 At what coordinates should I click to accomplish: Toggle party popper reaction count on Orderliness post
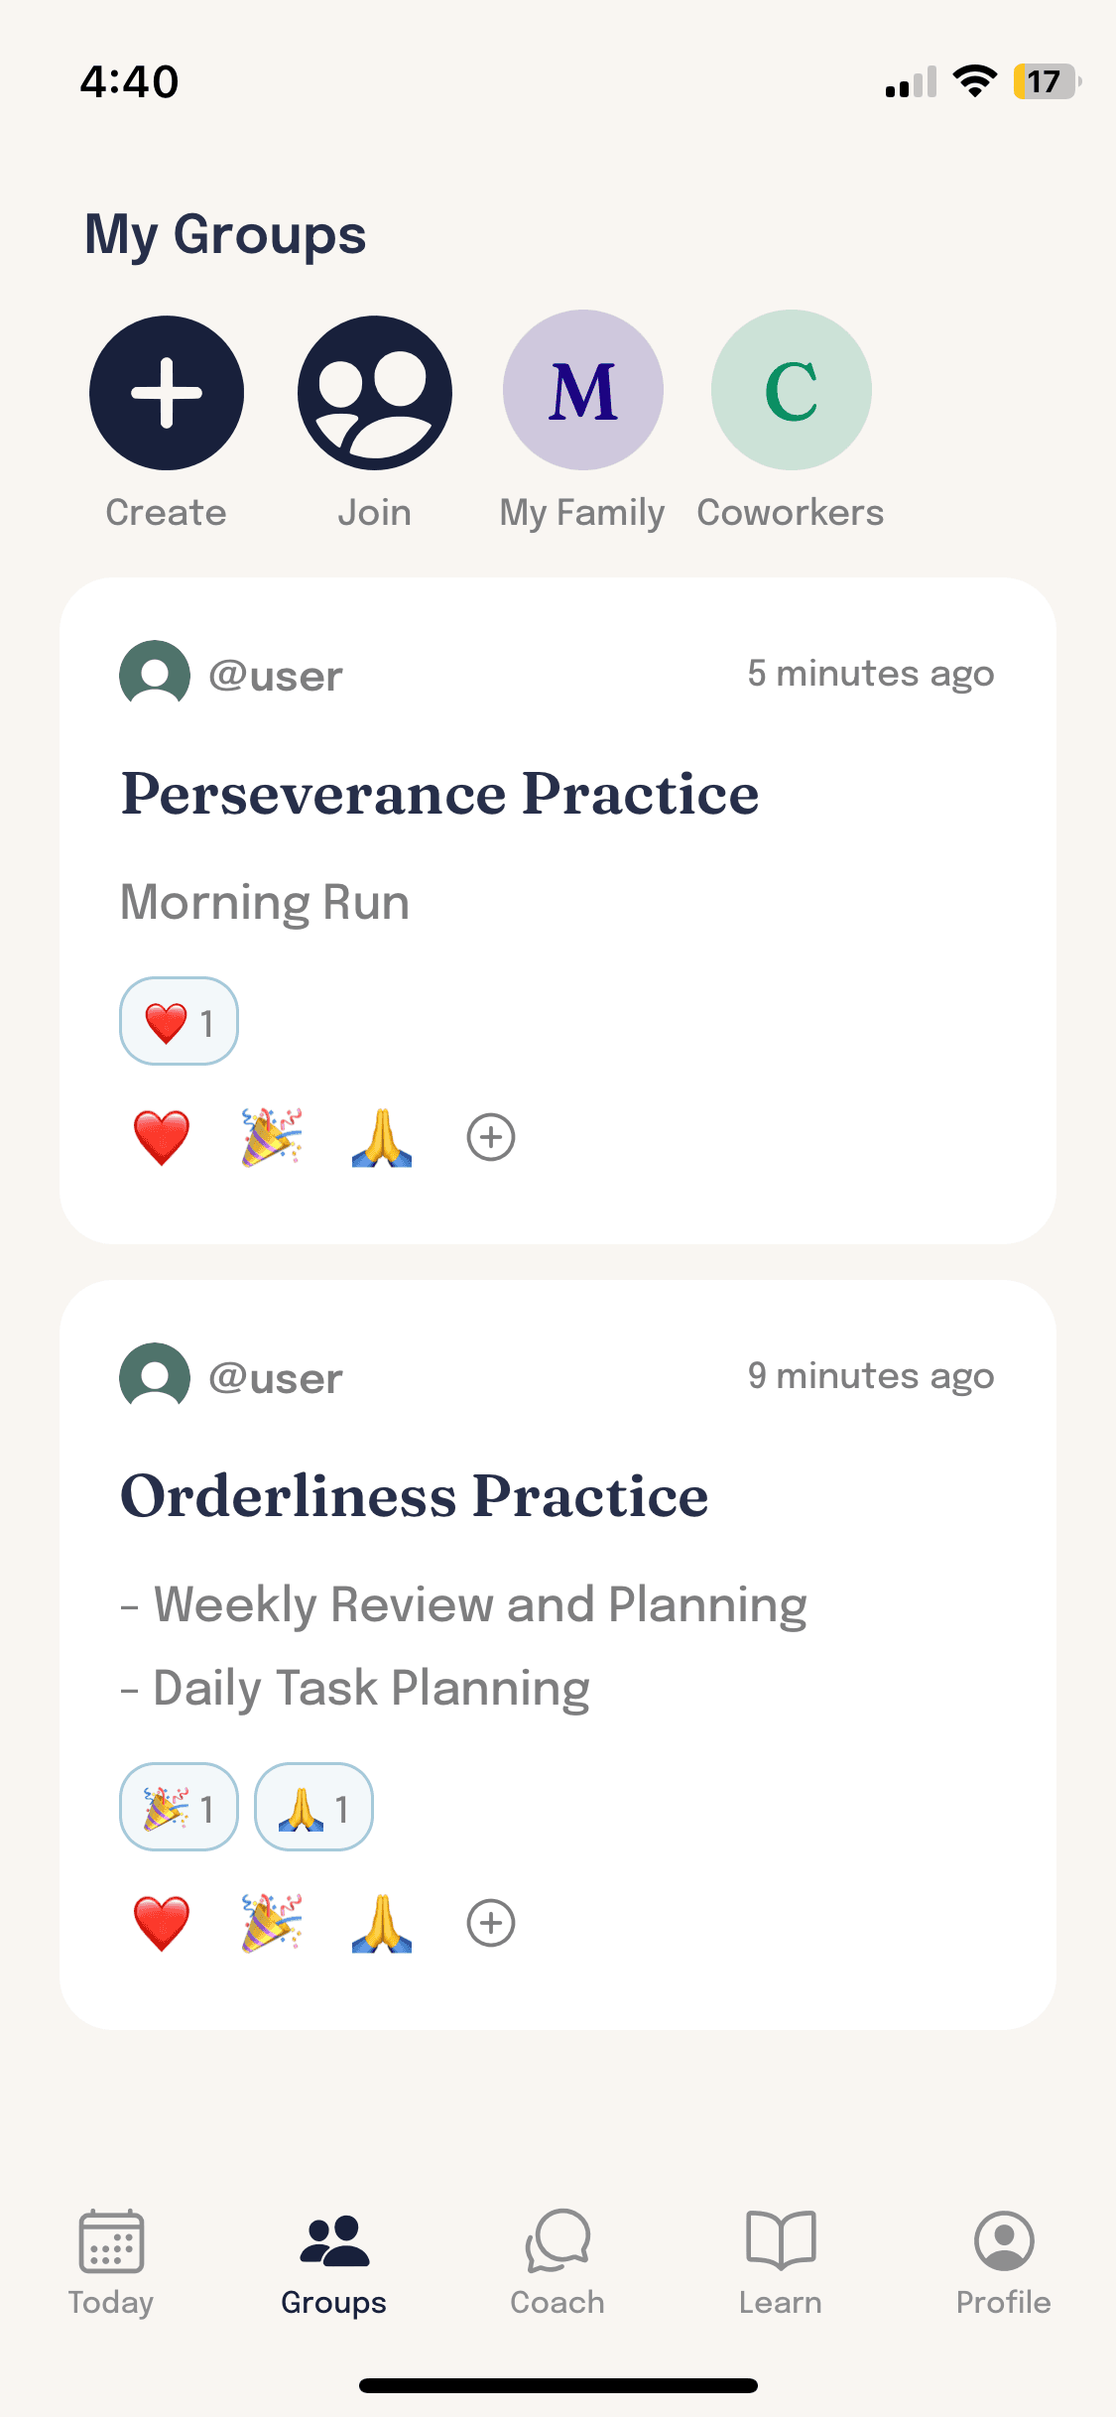click(x=179, y=1807)
